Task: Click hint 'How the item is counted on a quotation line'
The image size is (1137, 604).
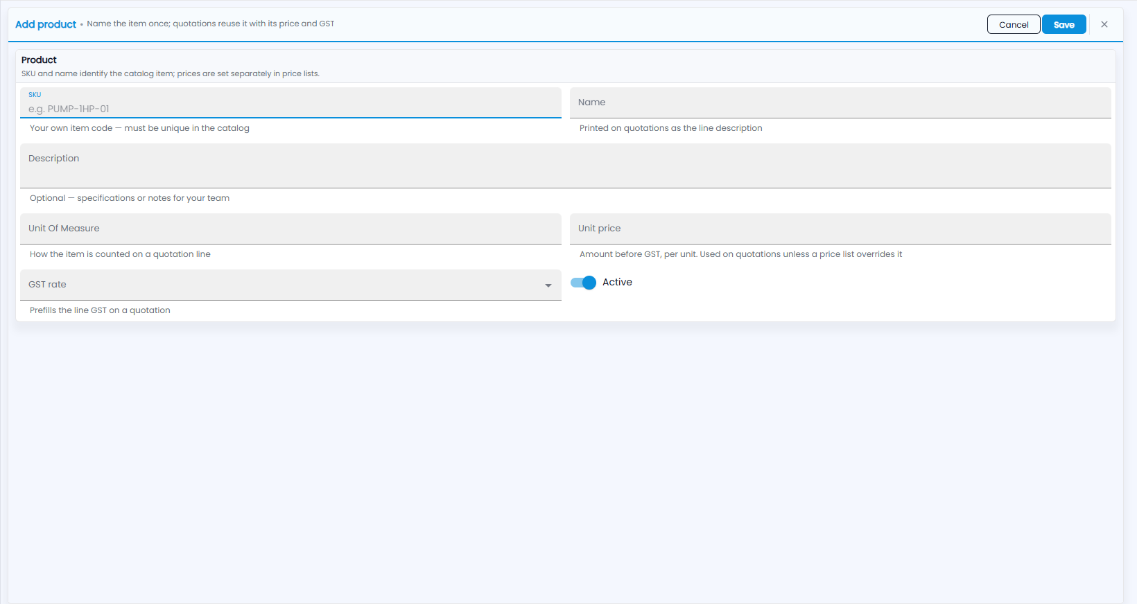Action: click(120, 254)
